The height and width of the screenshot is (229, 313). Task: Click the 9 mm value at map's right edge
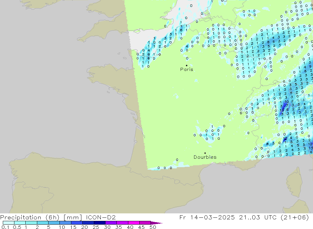pos(310,67)
